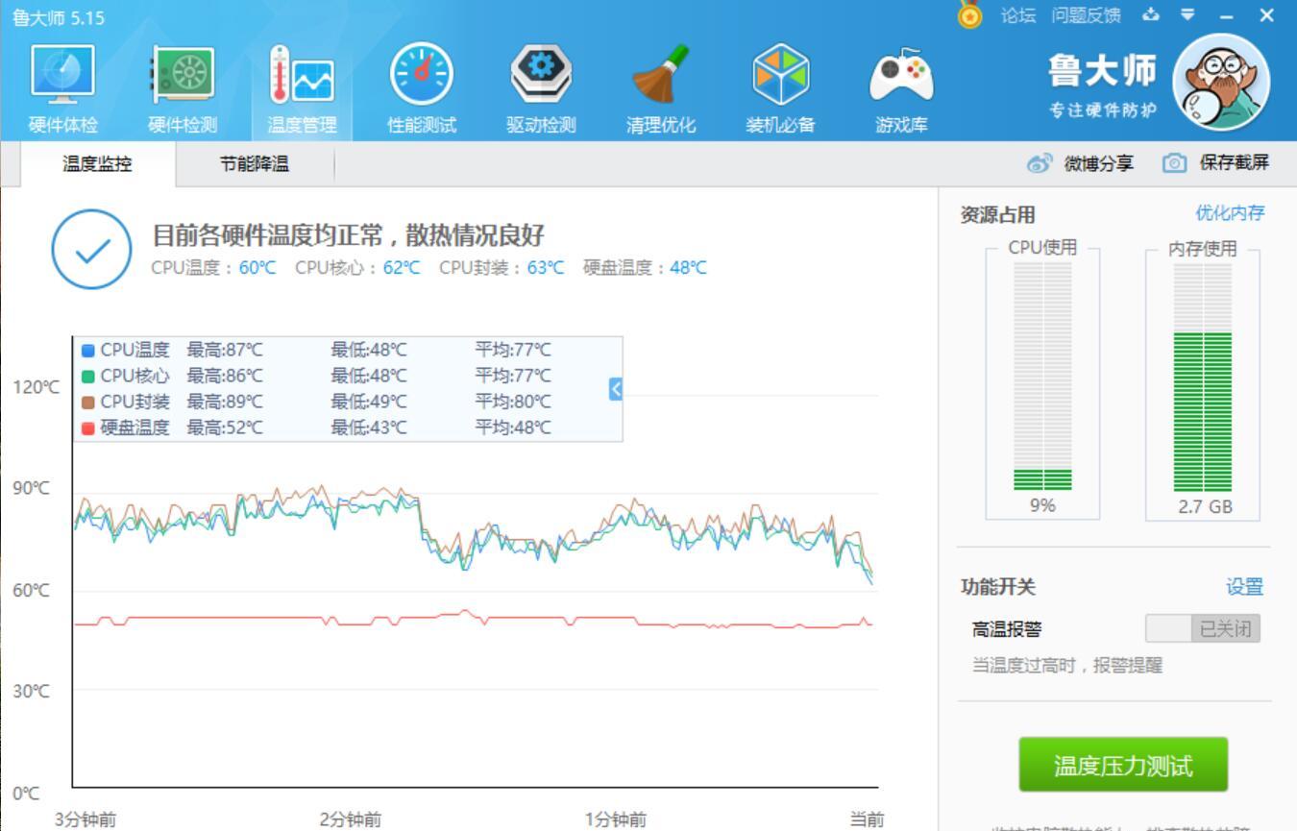Click the skin change icon in title bar
The height and width of the screenshot is (831, 1297).
[1151, 14]
